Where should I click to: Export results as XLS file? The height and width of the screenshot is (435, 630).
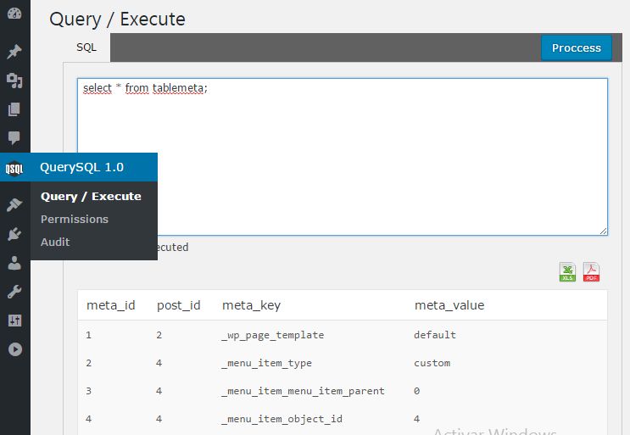tap(567, 272)
